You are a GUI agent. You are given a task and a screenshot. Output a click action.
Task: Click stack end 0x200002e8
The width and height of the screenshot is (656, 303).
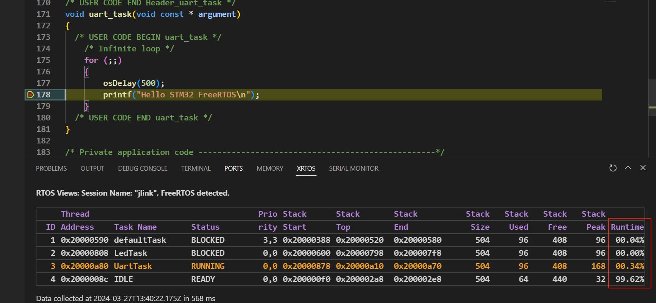pyautogui.click(x=418, y=279)
